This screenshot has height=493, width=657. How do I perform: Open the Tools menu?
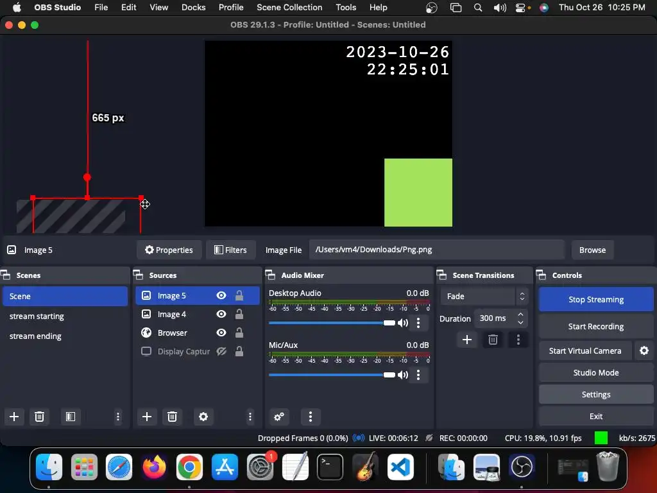(346, 7)
